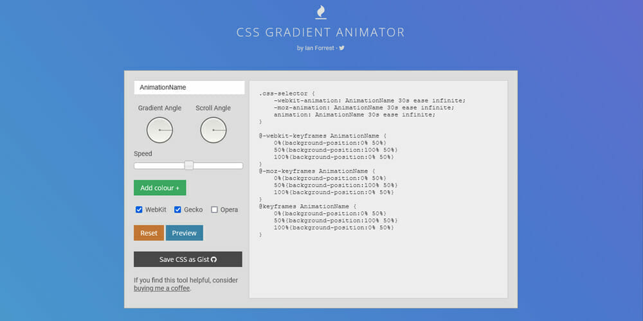Open the Twitter bird icon link
Viewport: 643px width, 321px height.
pyautogui.click(x=342, y=48)
